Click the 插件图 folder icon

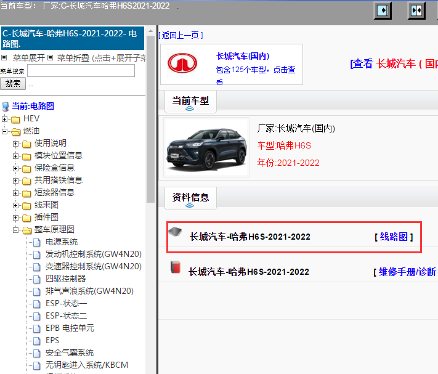pyautogui.click(x=26, y=218)
